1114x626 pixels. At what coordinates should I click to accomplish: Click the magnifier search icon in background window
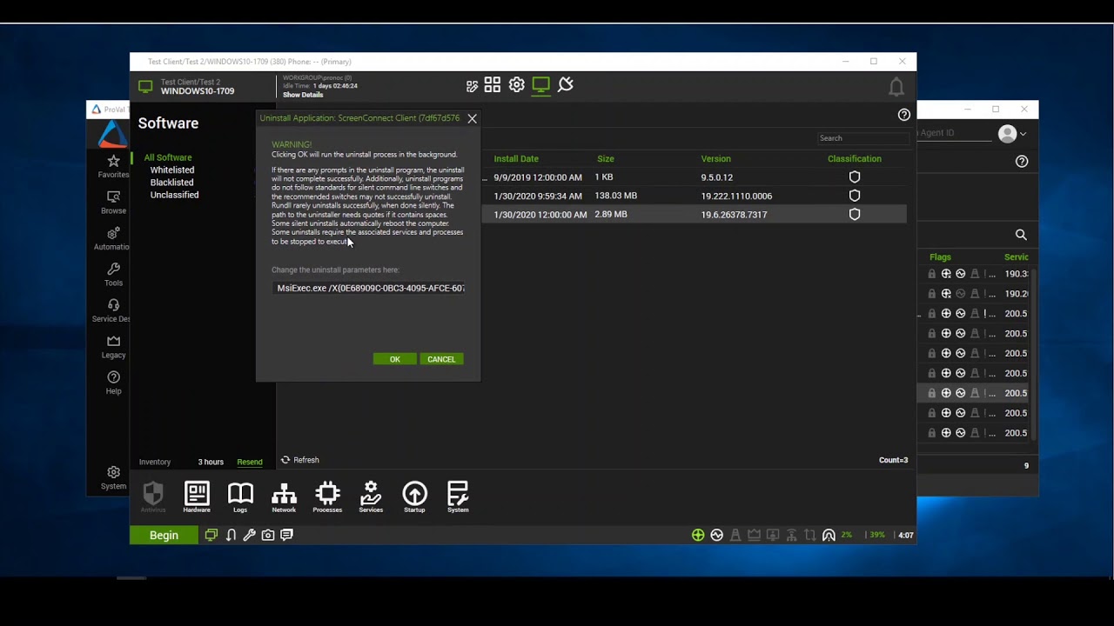click(x=1021, y=235)
